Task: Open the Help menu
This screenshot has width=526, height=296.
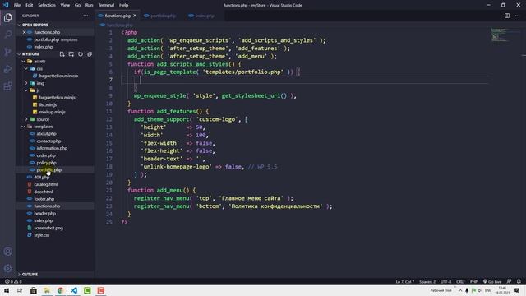Action: [123, 5]
